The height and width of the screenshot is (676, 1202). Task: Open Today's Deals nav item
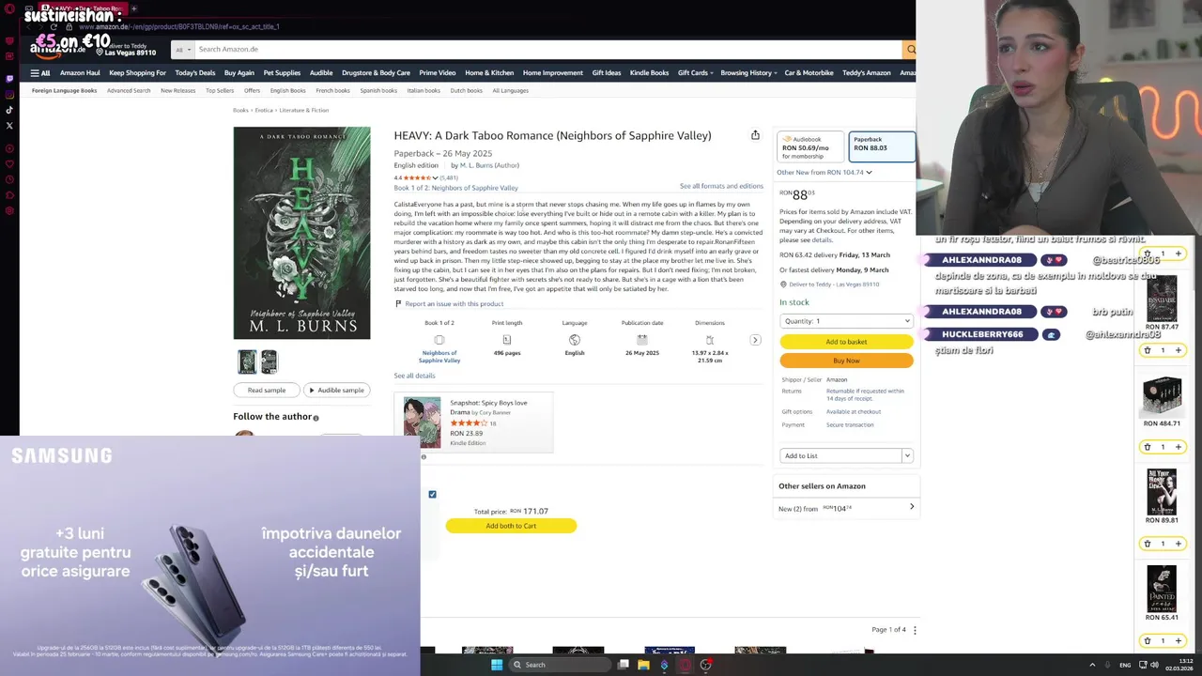pyautogui.click(x=194, y=72)
